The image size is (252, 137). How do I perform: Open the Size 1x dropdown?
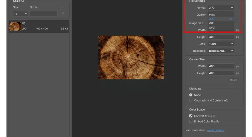pos(21,14)
